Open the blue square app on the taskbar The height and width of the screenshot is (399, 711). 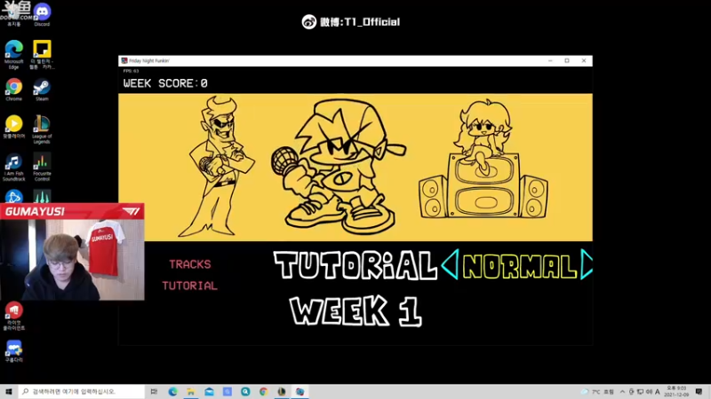(x=228, y=392)
